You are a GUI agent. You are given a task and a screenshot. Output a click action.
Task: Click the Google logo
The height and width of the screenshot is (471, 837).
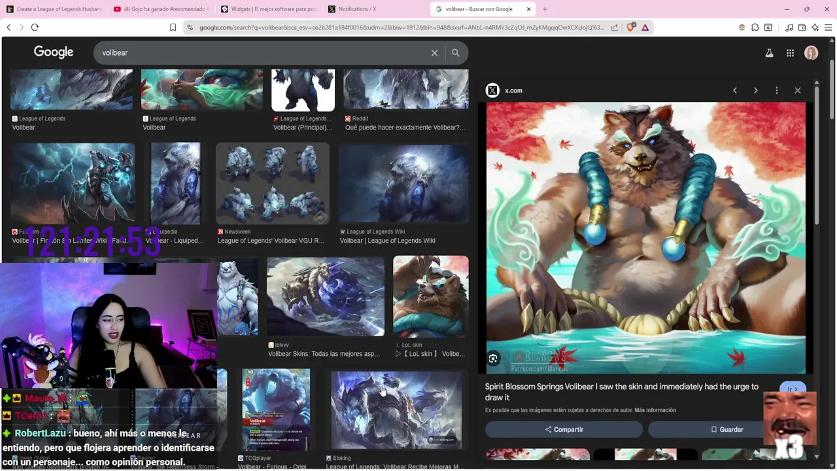(54, 52)
